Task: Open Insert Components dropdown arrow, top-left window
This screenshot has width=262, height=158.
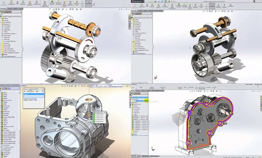Action: [11, 6]
